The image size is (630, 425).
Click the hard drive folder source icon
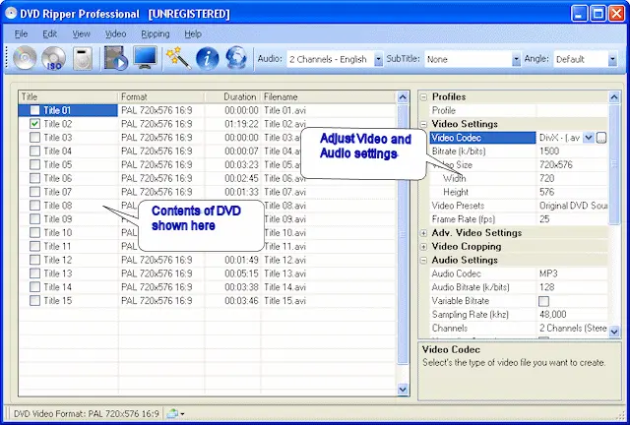tap(83, 59)
